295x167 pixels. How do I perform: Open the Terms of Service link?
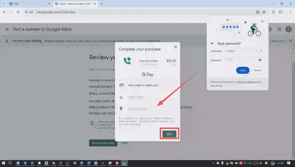[128, 121]
